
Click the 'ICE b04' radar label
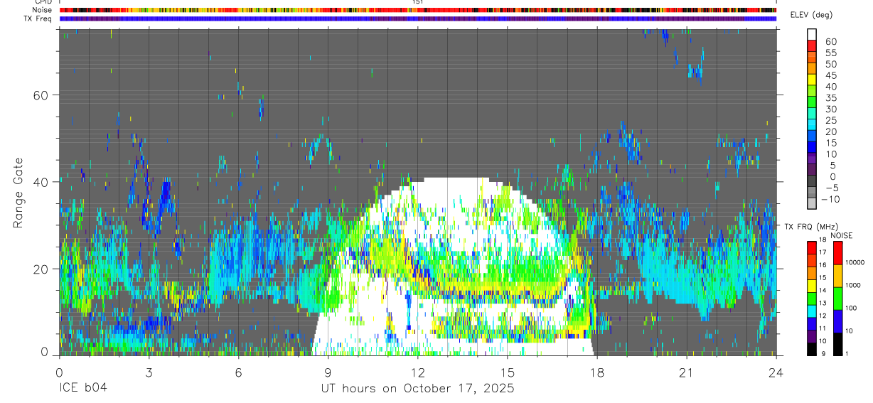pos(85,389)
